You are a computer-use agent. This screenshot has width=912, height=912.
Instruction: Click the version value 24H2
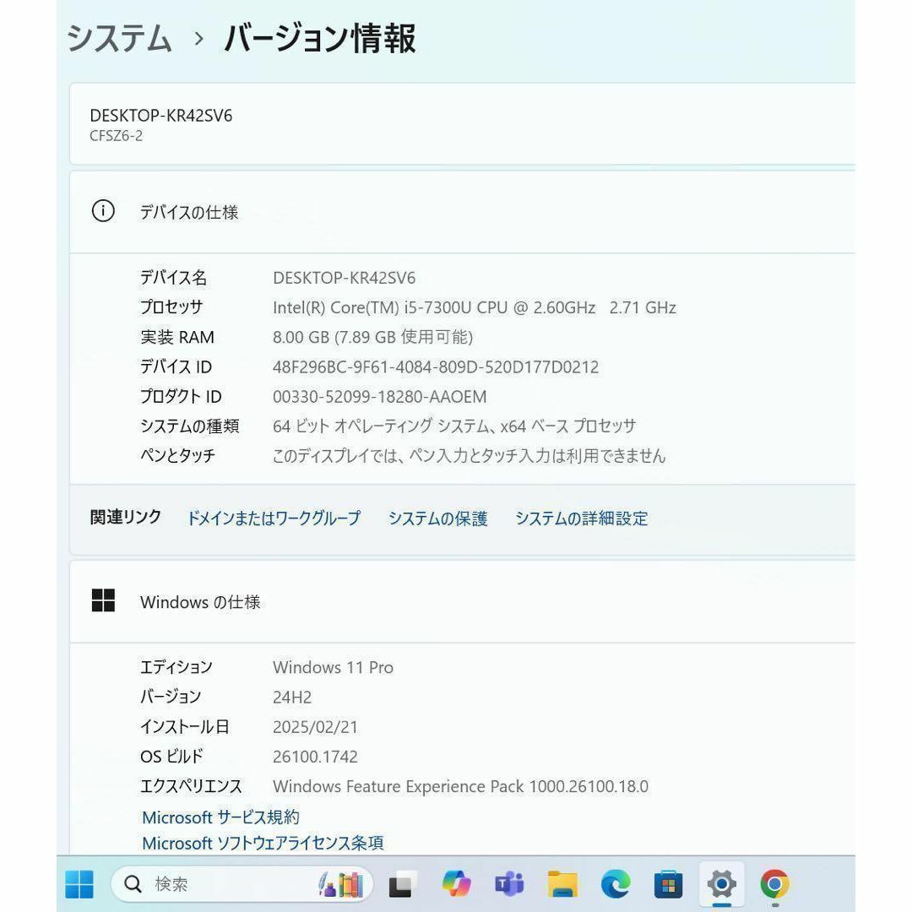(292, 698)
